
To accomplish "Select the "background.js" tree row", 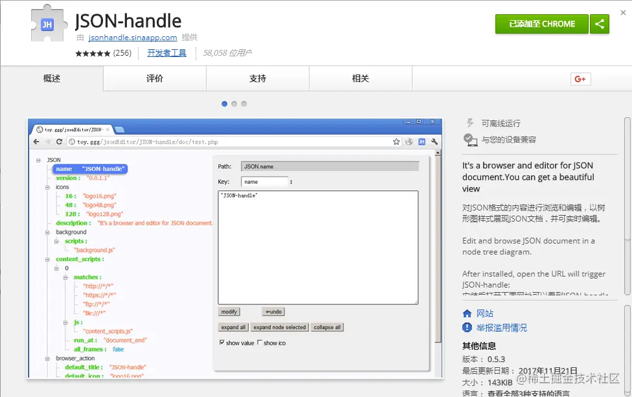I will click(95, 250).
